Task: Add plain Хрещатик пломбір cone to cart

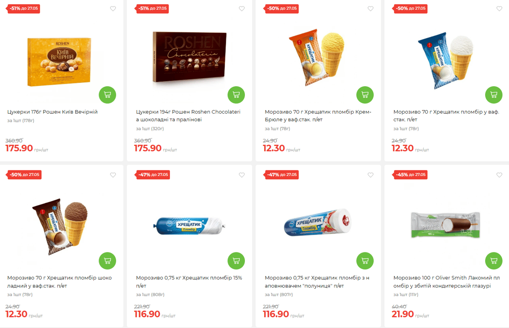Action: point(494,95)
